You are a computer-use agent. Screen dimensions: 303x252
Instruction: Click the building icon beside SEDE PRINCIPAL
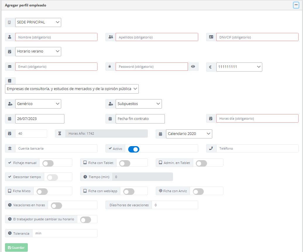click(x=10, y=23)
